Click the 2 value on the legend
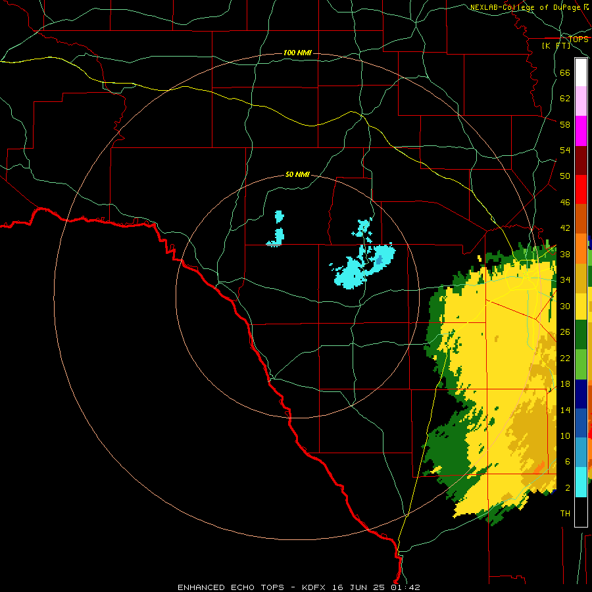 pyautogui.click(x=568, y=488)
